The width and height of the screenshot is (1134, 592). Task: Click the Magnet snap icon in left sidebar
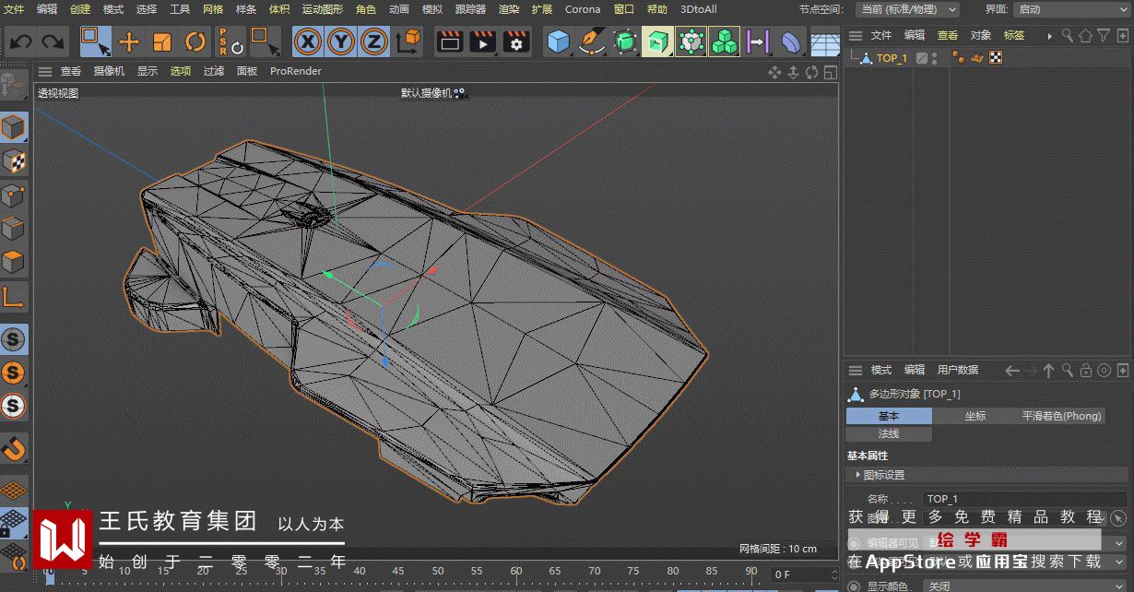(x=14, y=449)
